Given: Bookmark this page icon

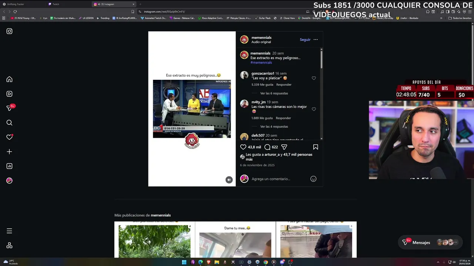Looking at the screenshot, I should coord(133,11).
